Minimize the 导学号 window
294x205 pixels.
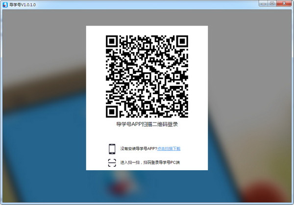pyautogui.click(x=263, y=3)
